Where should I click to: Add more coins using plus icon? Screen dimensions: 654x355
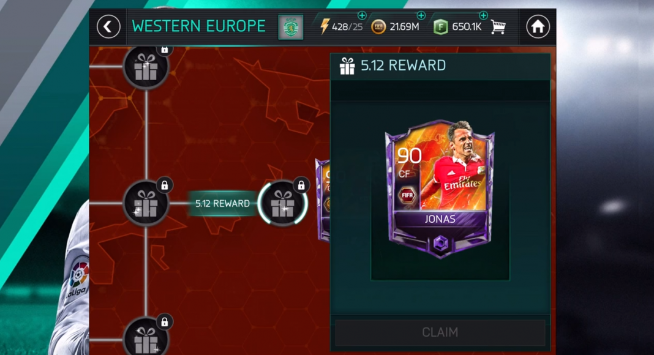pyautogui.click(x=421, y=16)
